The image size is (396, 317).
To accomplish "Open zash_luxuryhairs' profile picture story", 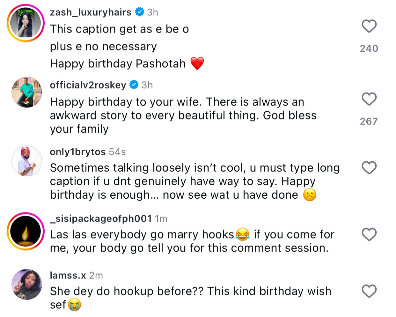I will (x=26, y=23).
